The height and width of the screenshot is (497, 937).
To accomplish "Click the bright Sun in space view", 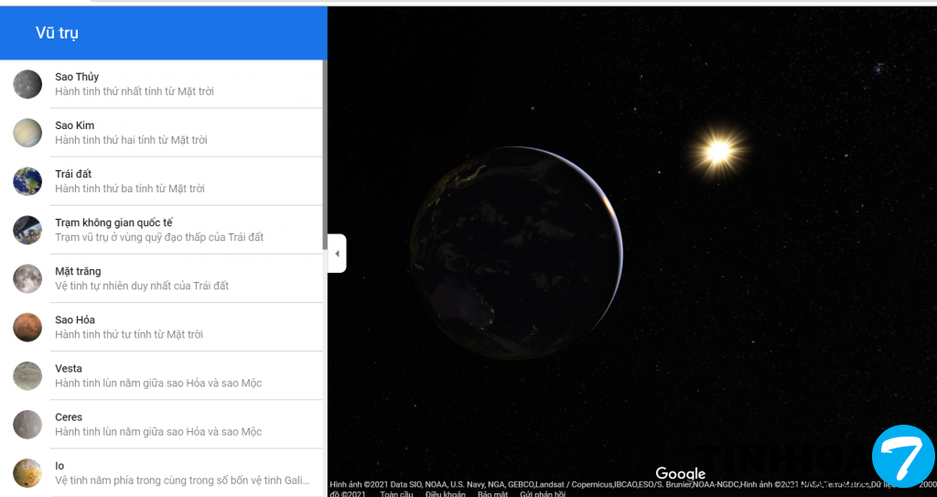I will (718, 148).
